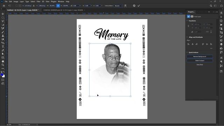
Task: Switch to warp mode icon
Action: 125,6
